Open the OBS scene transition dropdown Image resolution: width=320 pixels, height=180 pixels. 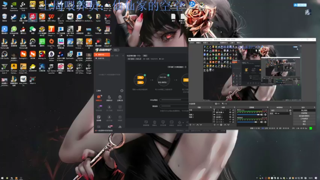pyautogui.click(x=279, y=110)
